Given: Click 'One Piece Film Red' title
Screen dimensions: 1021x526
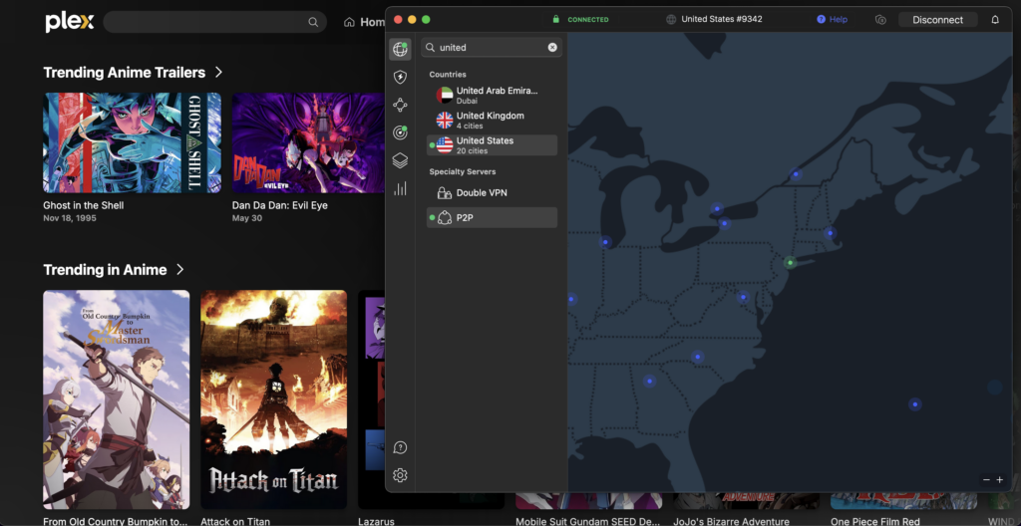Looking at the screenshot, I should point(875,521).
